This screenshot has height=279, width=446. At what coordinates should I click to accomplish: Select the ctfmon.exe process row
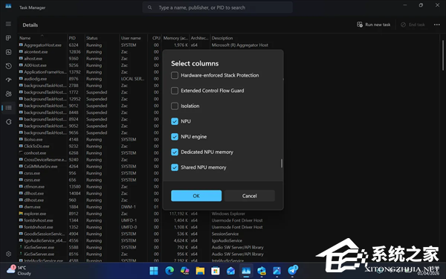(x=35, y=187)
